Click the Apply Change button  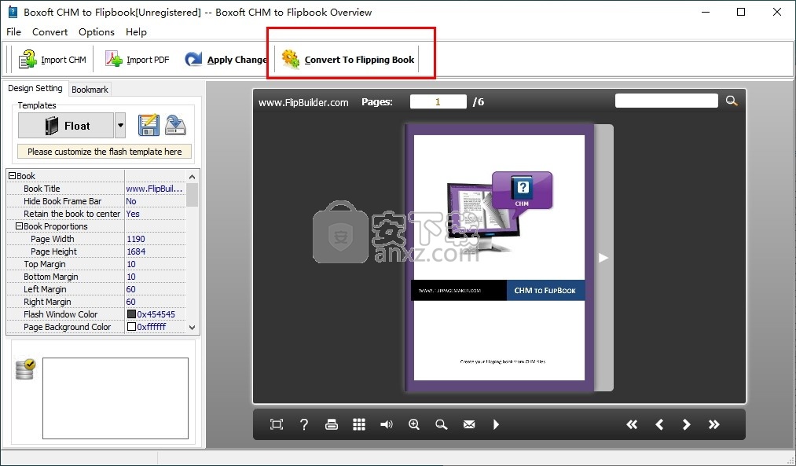coord(226,60)
